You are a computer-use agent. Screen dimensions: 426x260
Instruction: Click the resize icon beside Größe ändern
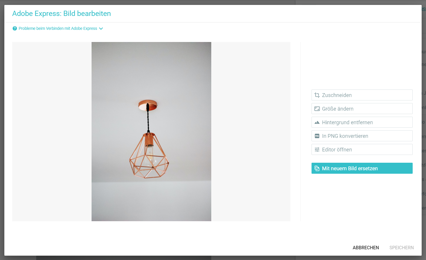(317, 109)
